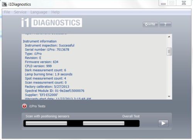
Task: Click the red i1Pro Tests warning icon
Action: 24,106
